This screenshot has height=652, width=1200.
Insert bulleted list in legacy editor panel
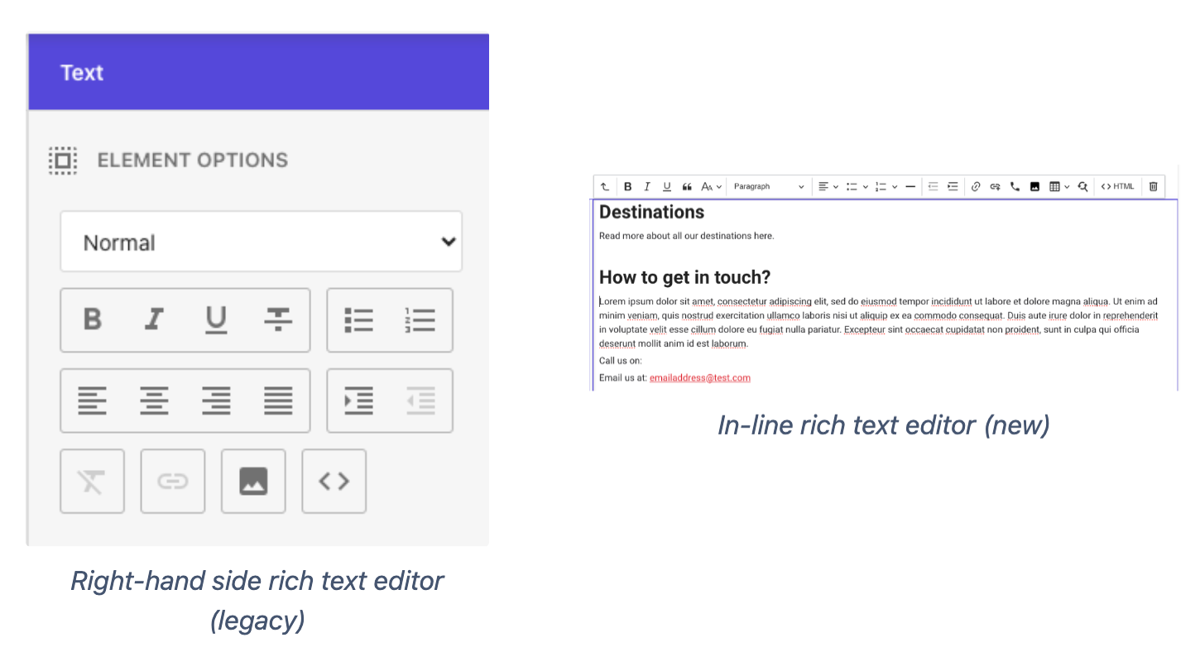point(359,319)
